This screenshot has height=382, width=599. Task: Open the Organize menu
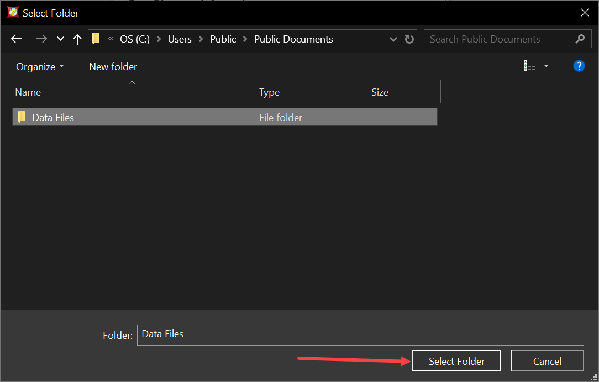(x=40, y=67)
